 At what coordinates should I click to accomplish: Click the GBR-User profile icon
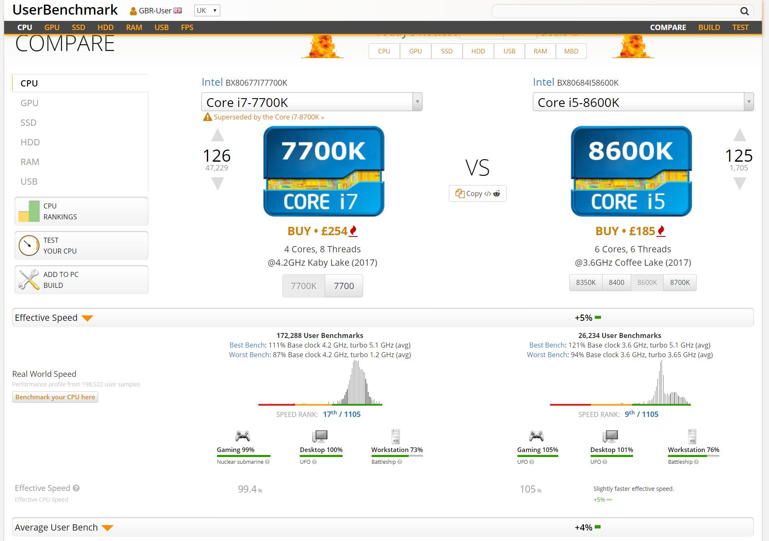[x=133, y=11]
